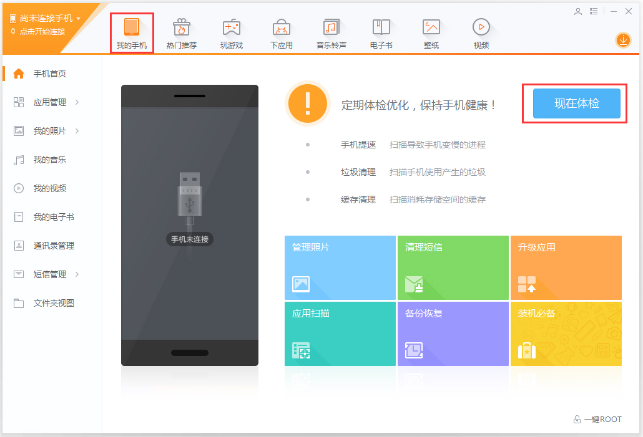The height and width of the screenshot is (437, 643).
Task: Open 清理短信 tile
Action: [x=453, y=267]
